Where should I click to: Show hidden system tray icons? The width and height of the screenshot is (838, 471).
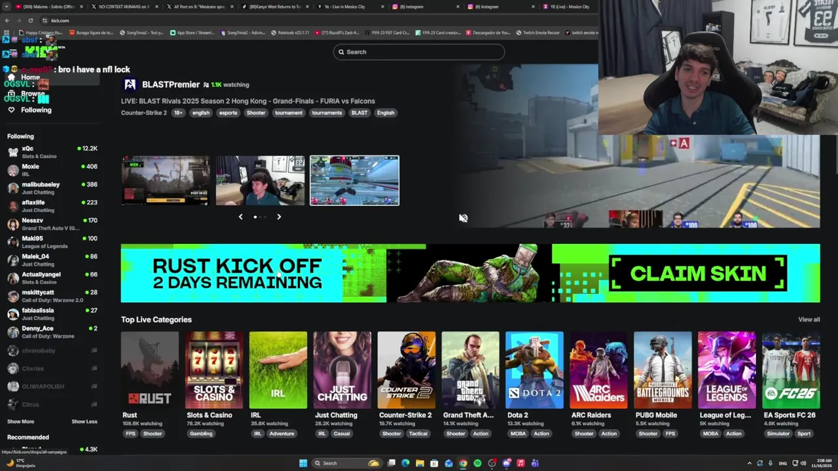tap(750, 463)
